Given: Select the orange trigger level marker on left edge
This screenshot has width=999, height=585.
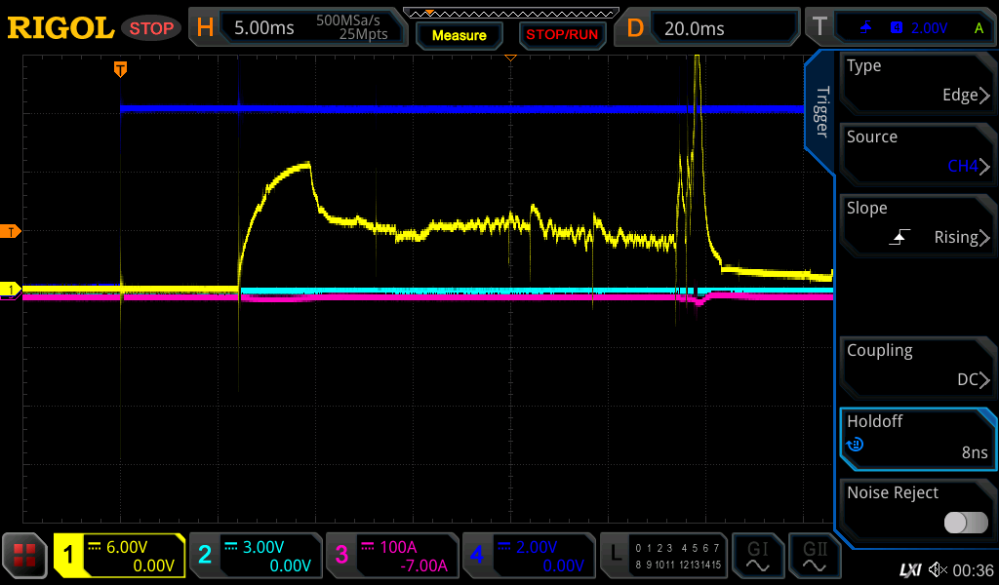Looking at the screenshot, I should 12,231.
